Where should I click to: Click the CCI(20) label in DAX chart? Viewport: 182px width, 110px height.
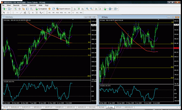pyautogui.click(x=9, y=82)
